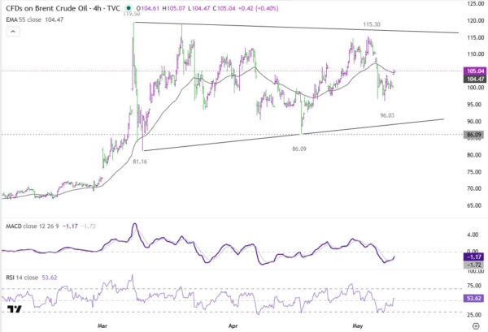Click the green market status dot
The image size is (488, 332).
(129, 8)
